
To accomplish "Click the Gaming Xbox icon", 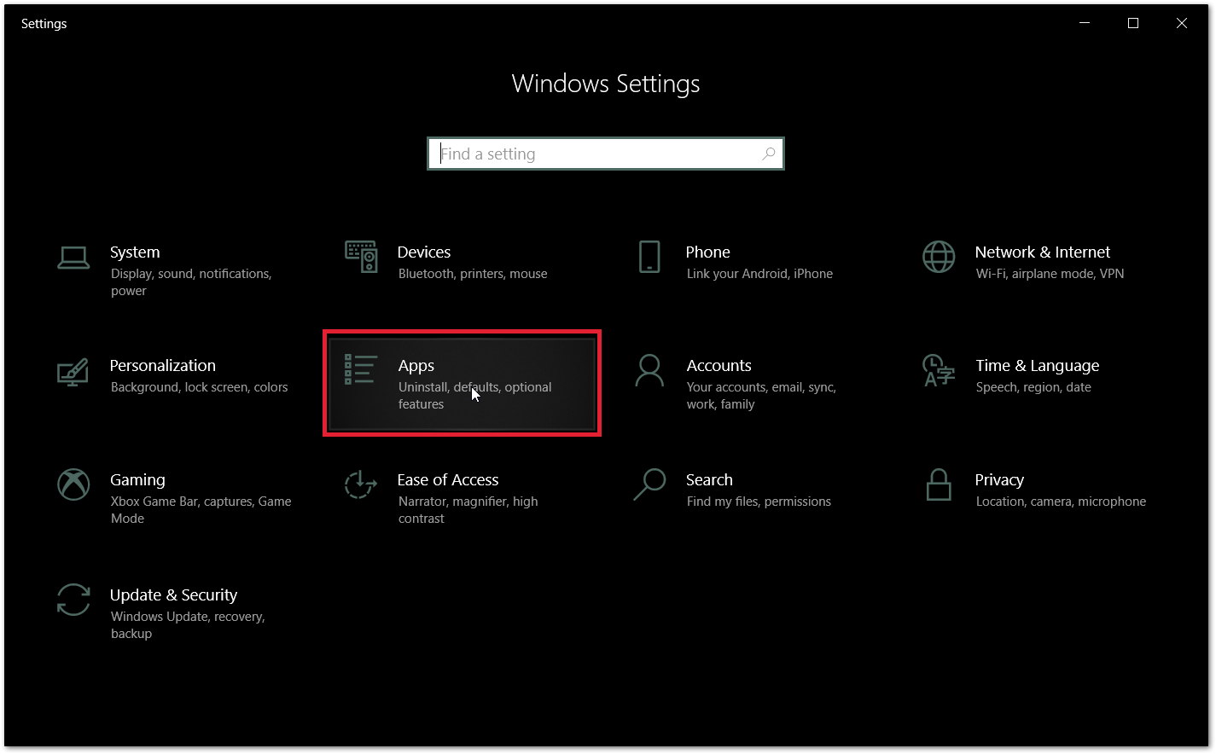I will pyautogui.click(x=73, y=484).
